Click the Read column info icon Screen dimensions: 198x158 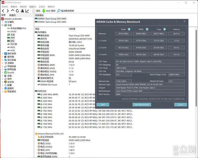(129, 29)
